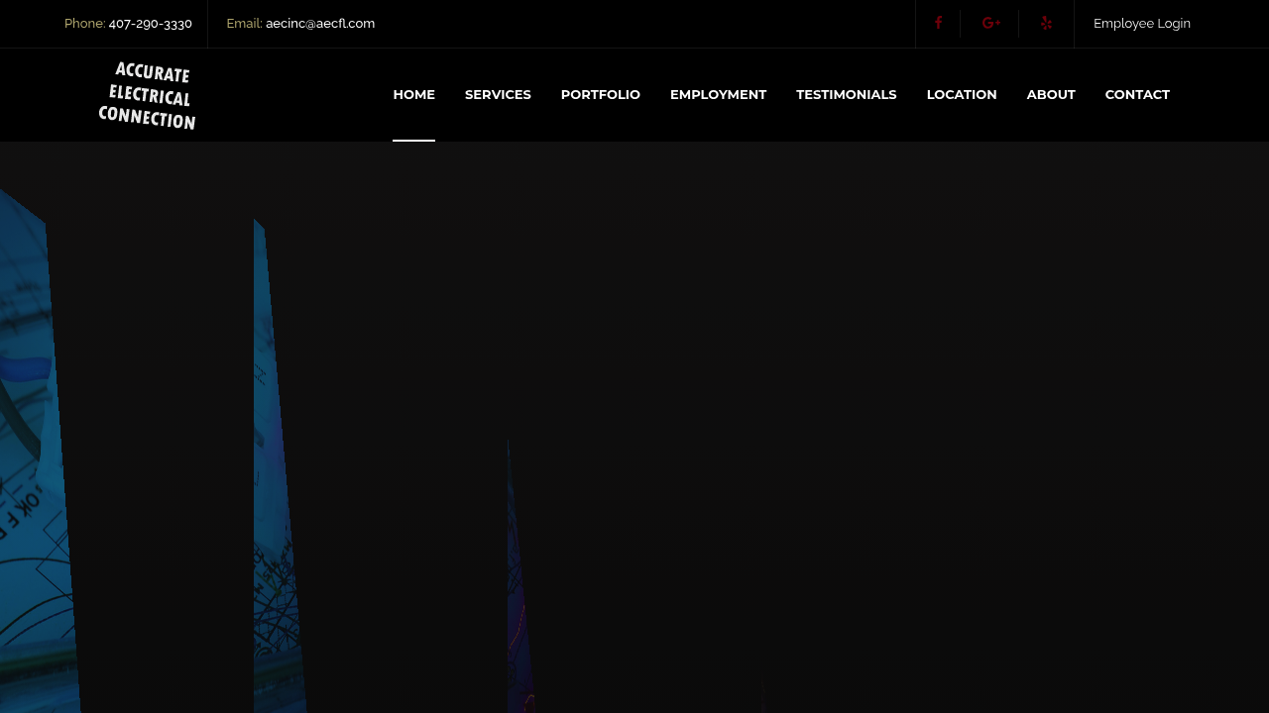Click the Accurate Electrical Connection logo
The image size is (1269, 713).
tap(147, 95)
